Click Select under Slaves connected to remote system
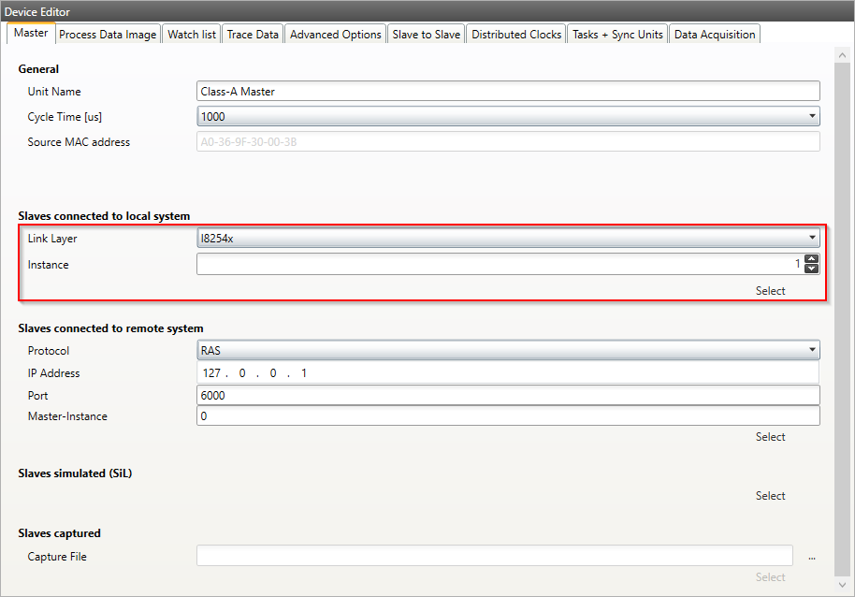Image resolution: width=855 pixels, height=597 pixels. 770,437
